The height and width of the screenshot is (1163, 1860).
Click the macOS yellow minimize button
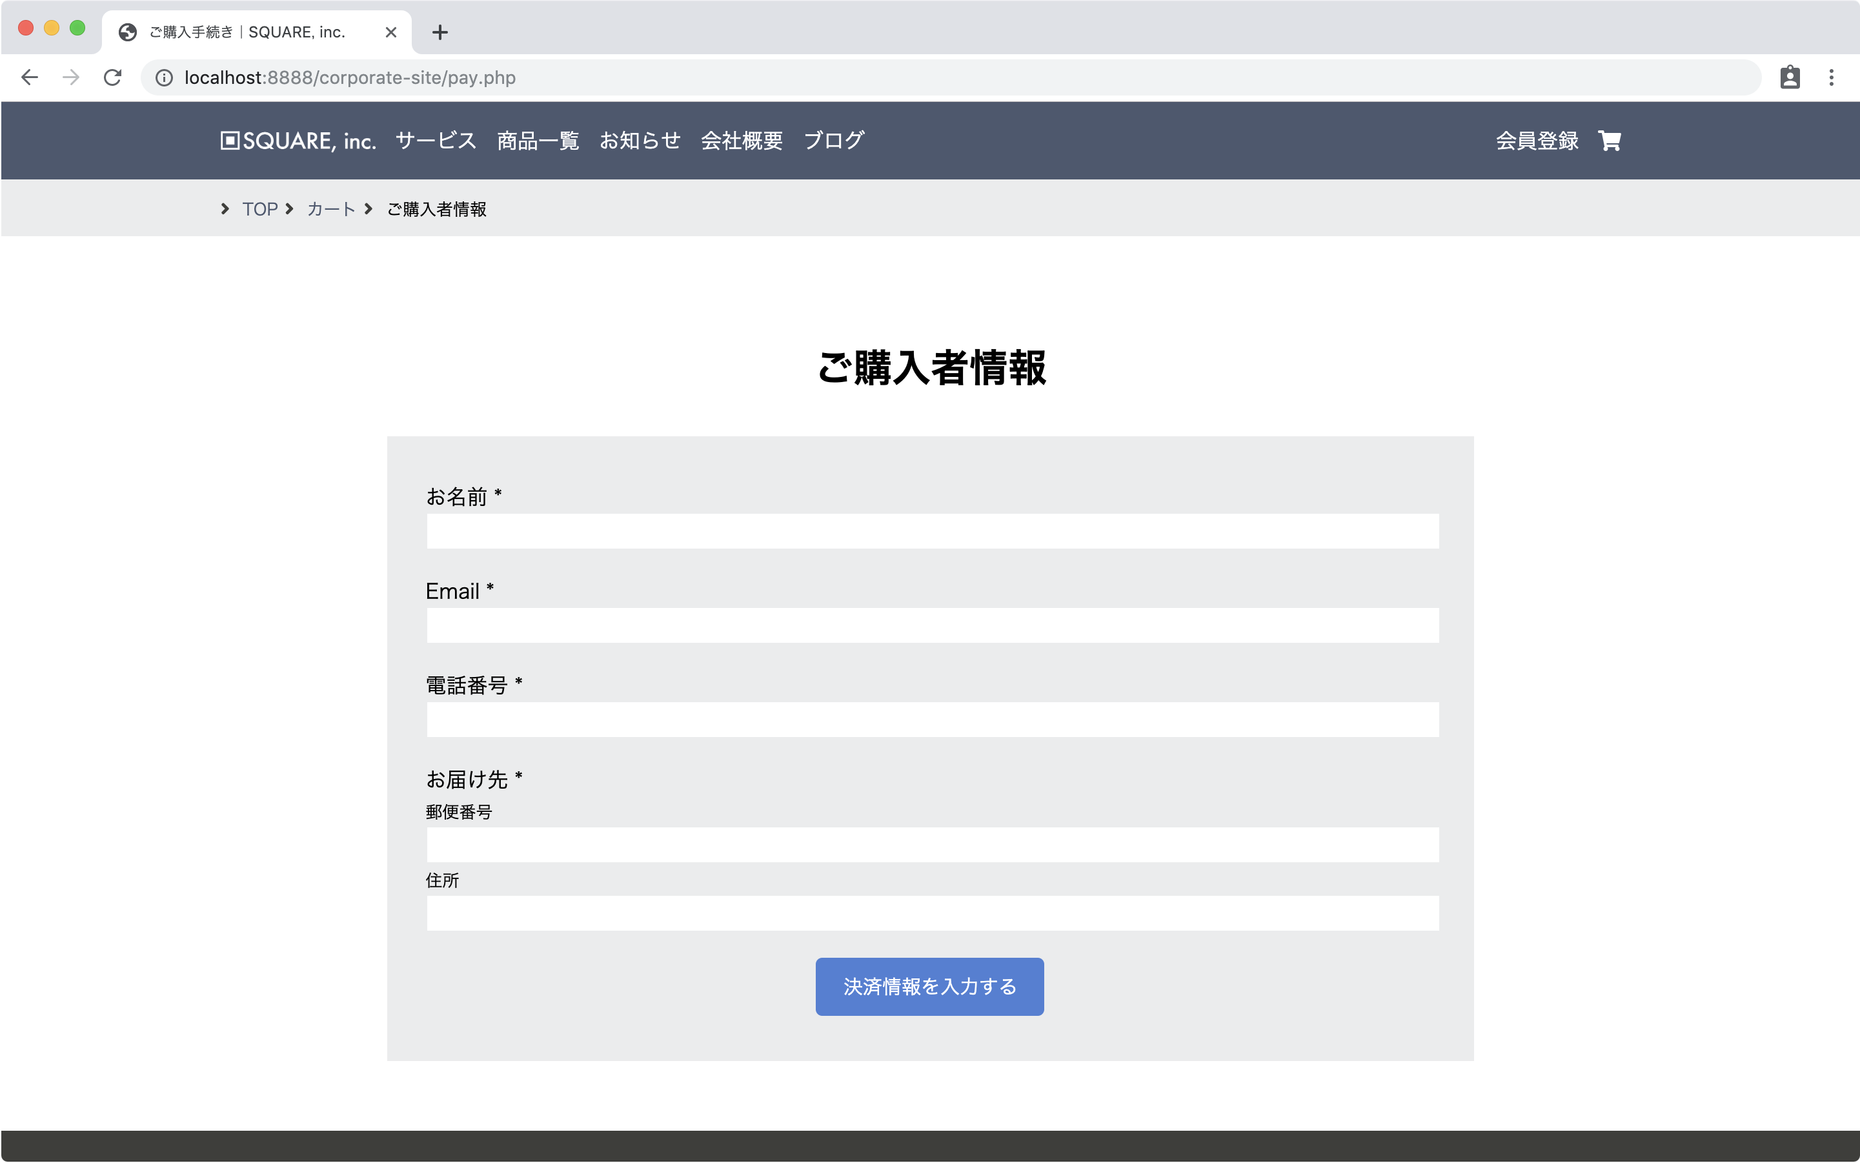(x=52, y=28)
